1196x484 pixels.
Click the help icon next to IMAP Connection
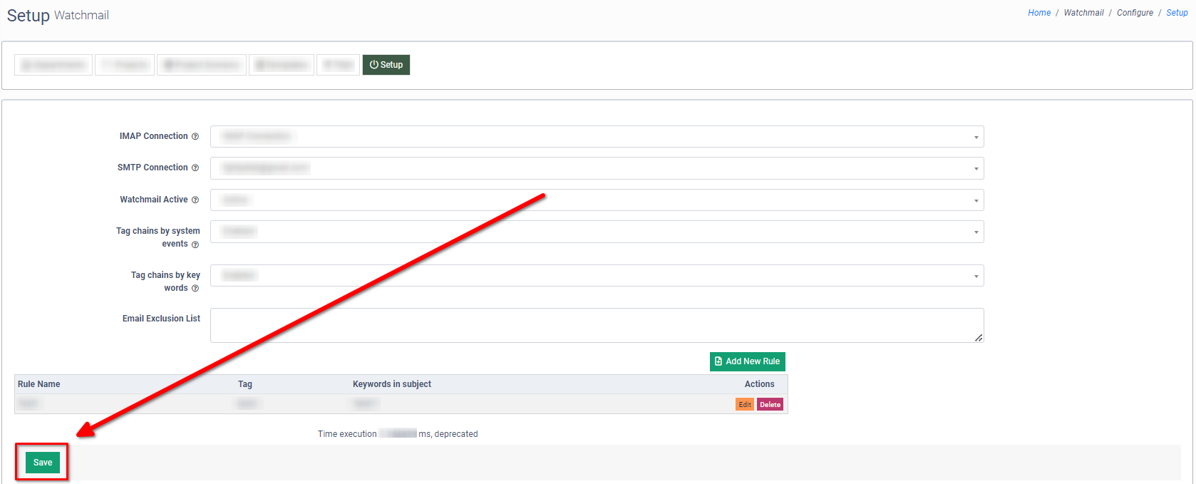[x=195, y=137]
